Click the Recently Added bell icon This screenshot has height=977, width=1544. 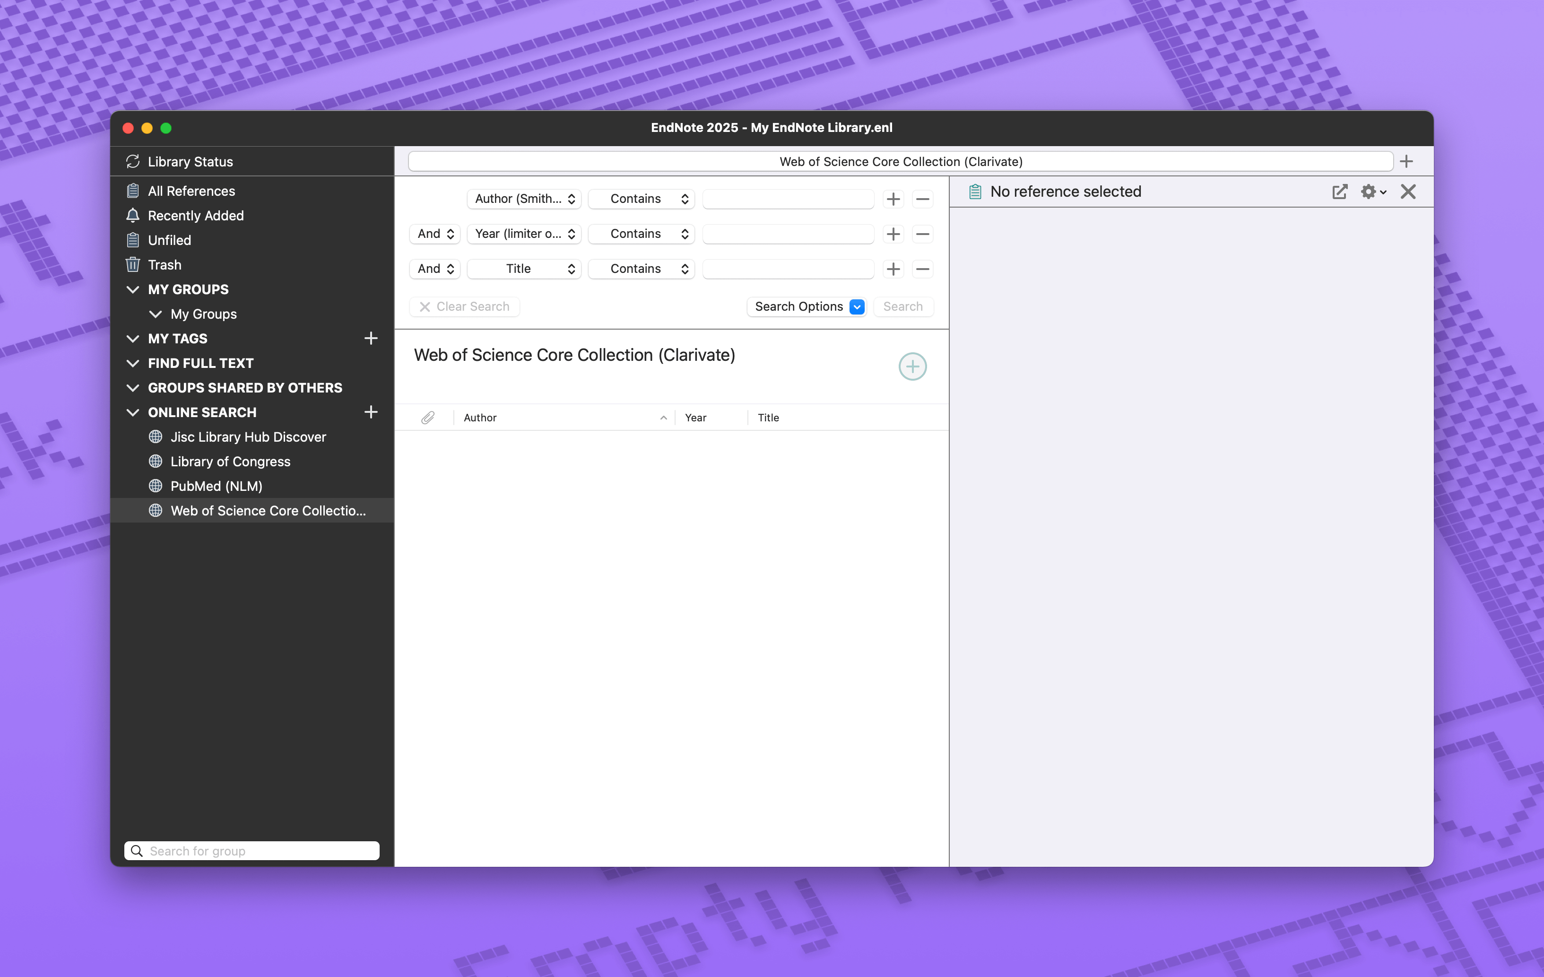pyautogui.click(x=133, y=216)
